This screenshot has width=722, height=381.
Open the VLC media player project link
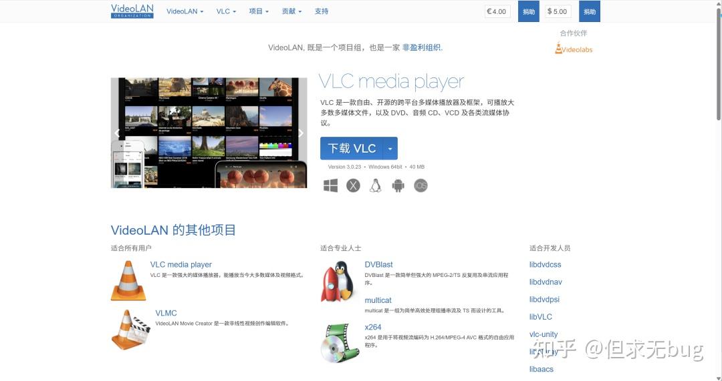click(181, 265)
